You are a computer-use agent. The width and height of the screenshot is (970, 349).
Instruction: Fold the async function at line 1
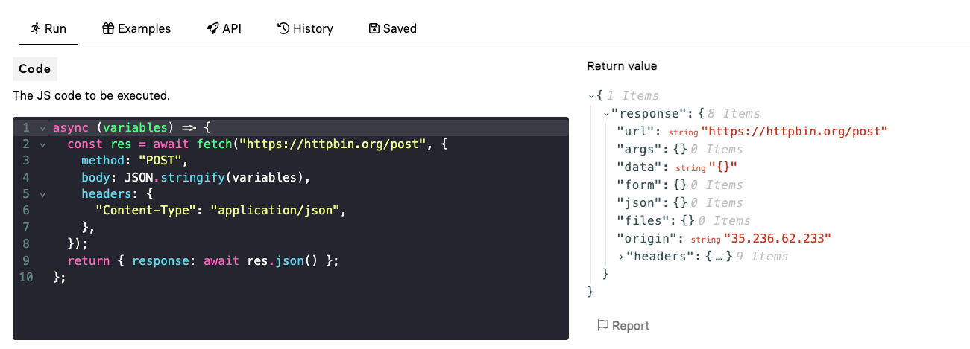click(42, 127)
